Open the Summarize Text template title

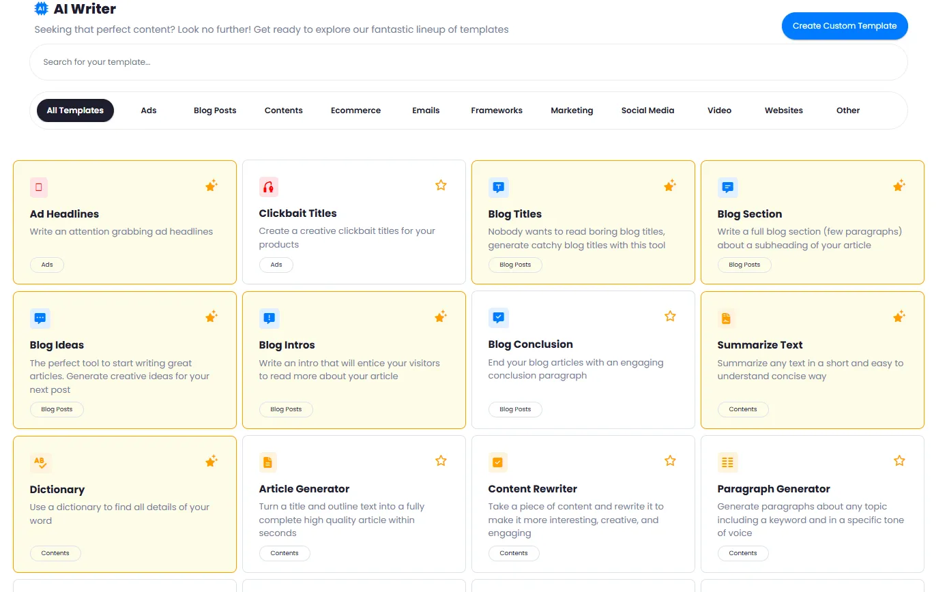tap(760, 345)
